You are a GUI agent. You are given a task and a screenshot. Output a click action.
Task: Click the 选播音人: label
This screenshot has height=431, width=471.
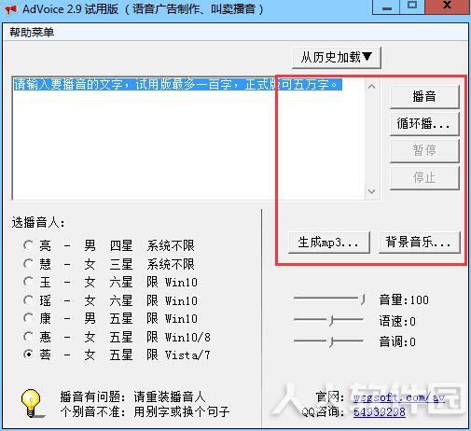(38, 223)
